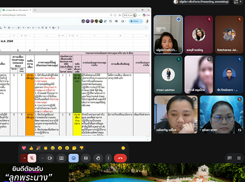
Task: Select the Ratchanee Jai participant tile
Action: (229, 35)
